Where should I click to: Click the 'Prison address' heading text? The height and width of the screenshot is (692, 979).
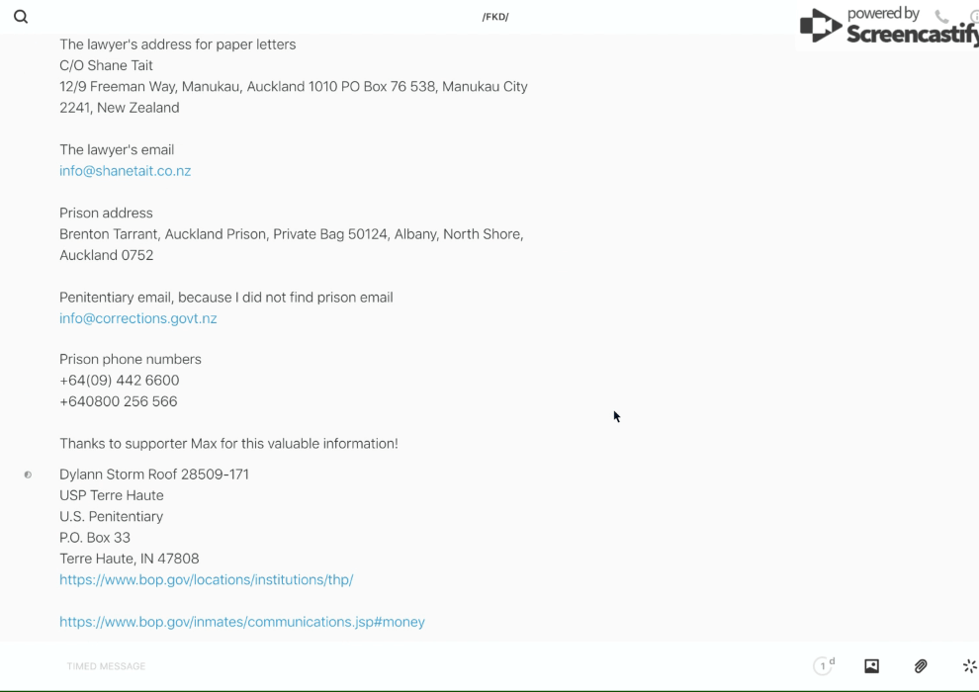[x=106, y=214]
